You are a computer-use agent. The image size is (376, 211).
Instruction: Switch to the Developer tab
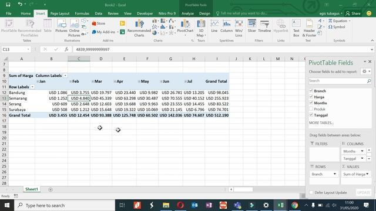pyautogui.click(x=145, y=13)
